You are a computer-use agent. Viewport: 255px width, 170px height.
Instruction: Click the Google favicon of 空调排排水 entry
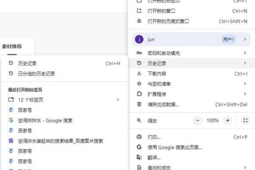pos(11,120)
